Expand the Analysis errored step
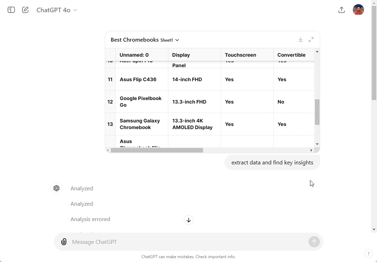The width and height of the screenshot is (377, 262). coord(90,219)
